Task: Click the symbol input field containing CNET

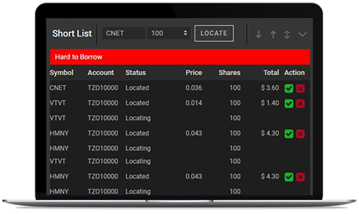Action: point(123,33)
